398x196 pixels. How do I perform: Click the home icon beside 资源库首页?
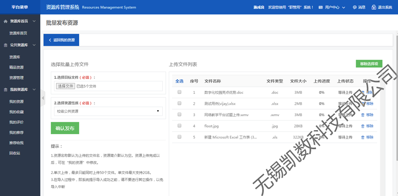[5, 21]
